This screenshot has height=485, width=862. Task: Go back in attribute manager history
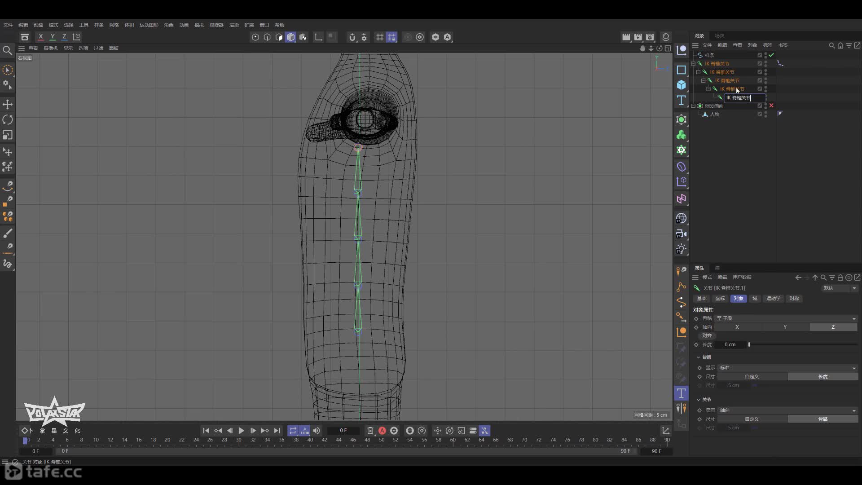(798, 278)
